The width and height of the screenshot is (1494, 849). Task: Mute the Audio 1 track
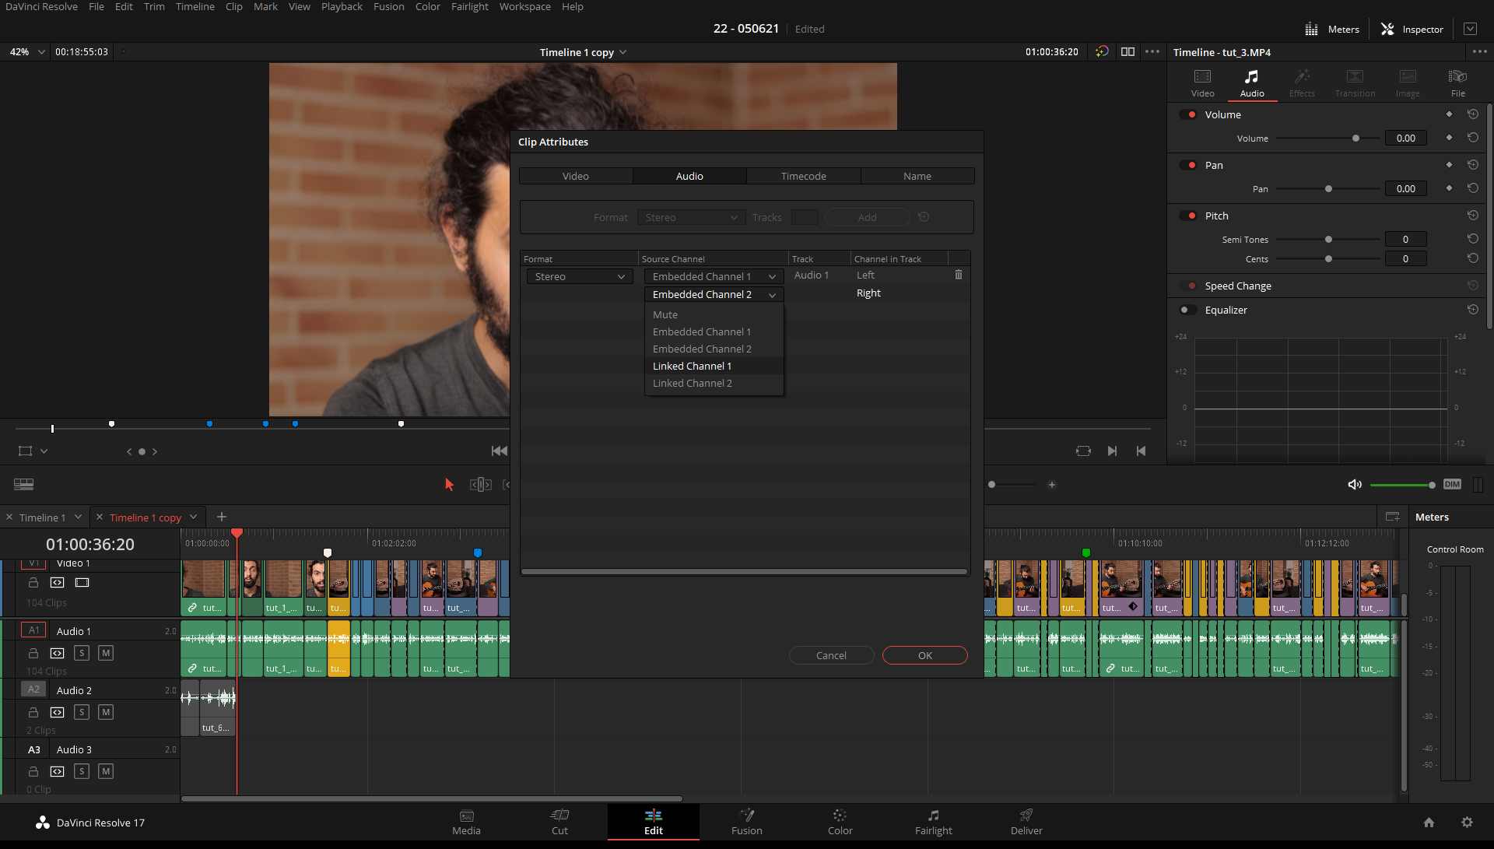pyautogui.click(x=106, y=653)
